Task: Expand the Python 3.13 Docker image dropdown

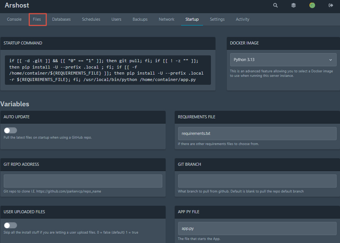Action: point(283,60)
